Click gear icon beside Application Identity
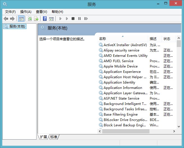The width and height of the screenshot is (184, 148). point(101,82)
